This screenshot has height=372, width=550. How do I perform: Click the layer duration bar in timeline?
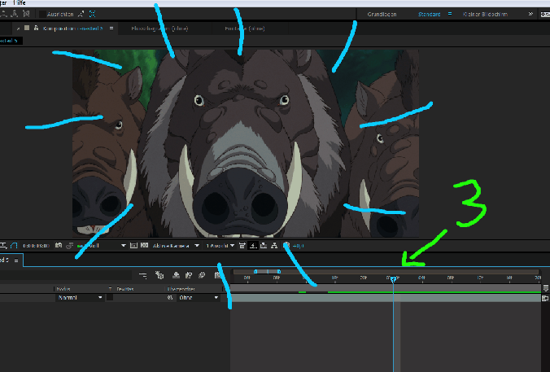pyautogui.click(x=386, y=298)
